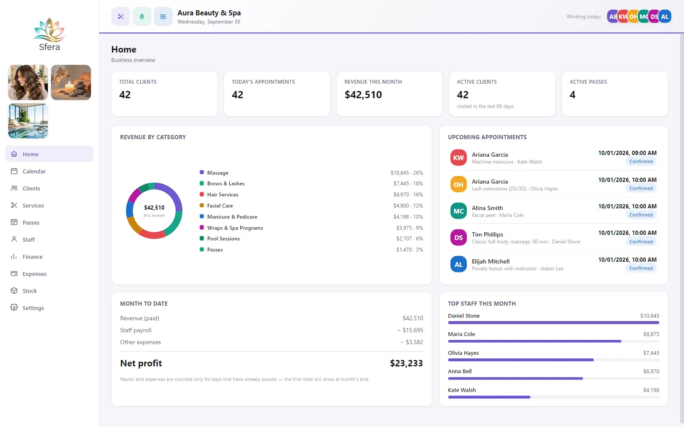Click the Clients people icon in sidebar
Image resolution: width=684 pixels, height=427 pixels.
click(14, 188)
